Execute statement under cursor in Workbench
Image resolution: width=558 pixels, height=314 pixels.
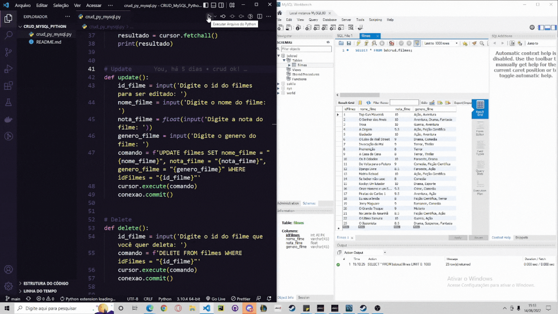click(x=366, y=43)
